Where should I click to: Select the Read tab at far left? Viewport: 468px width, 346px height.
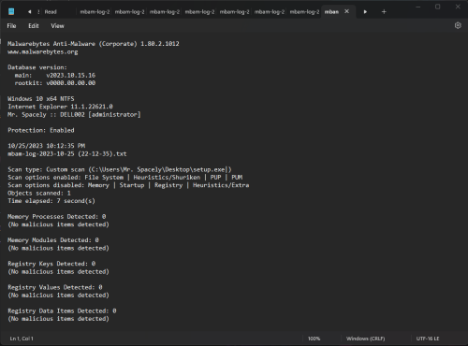51,12
